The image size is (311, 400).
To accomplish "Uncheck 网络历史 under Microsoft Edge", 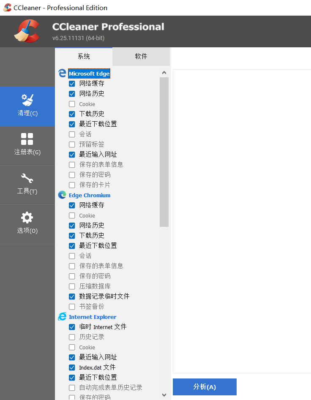I will click(72, 94).
